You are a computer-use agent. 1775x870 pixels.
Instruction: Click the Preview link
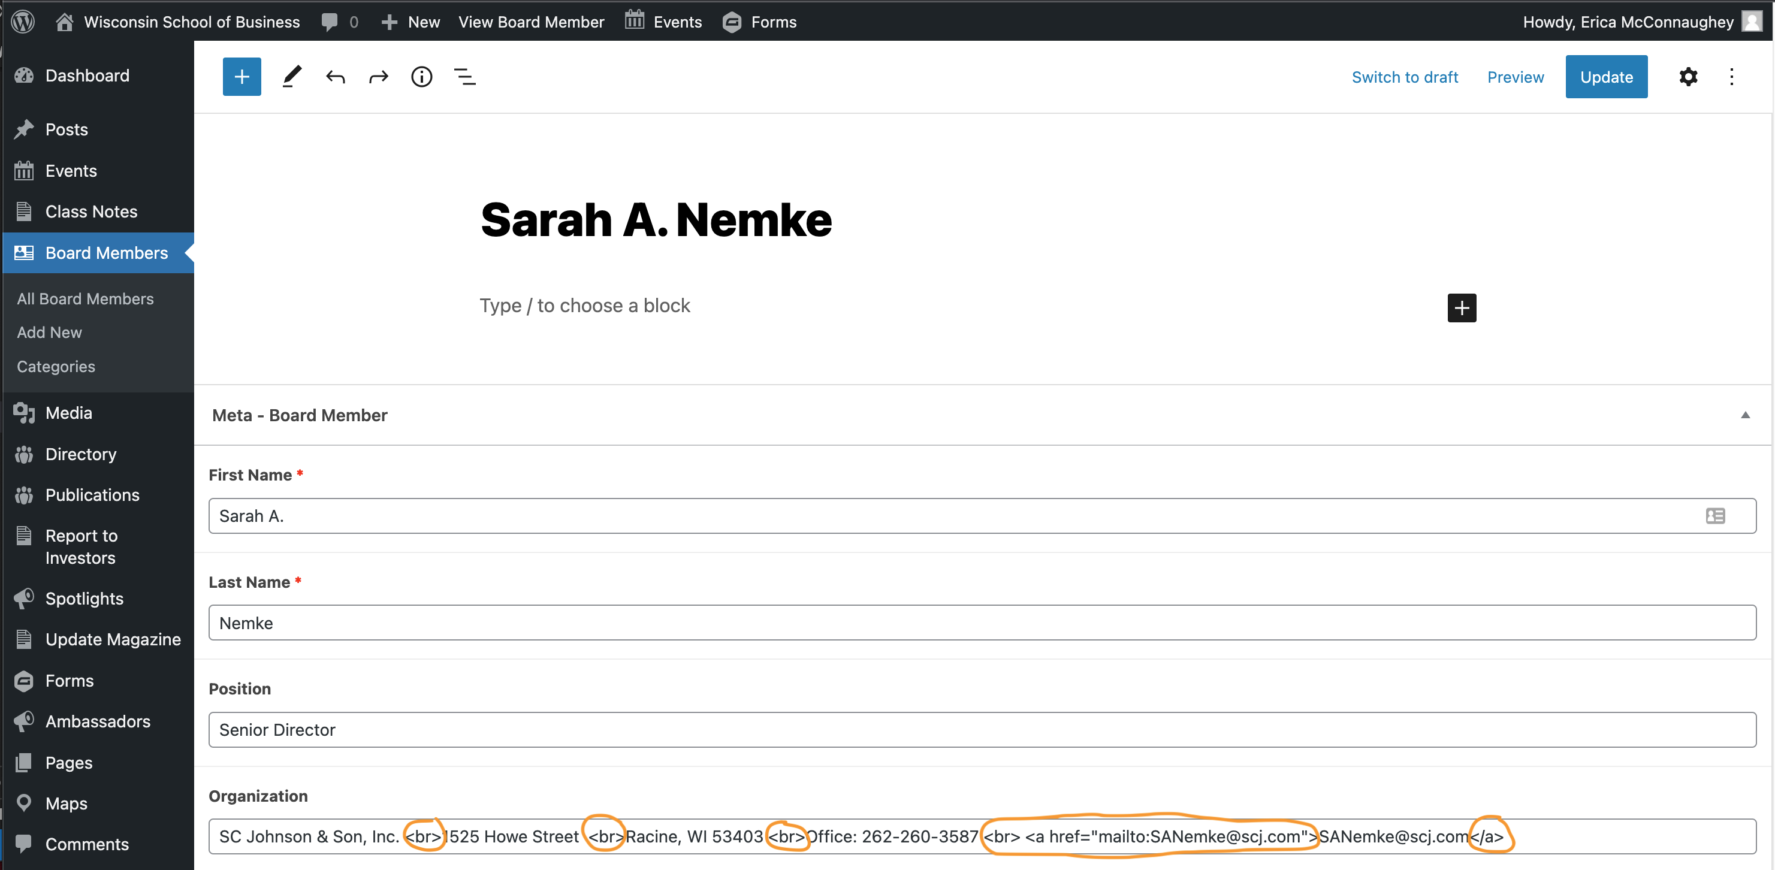[x=1516, y=77]
